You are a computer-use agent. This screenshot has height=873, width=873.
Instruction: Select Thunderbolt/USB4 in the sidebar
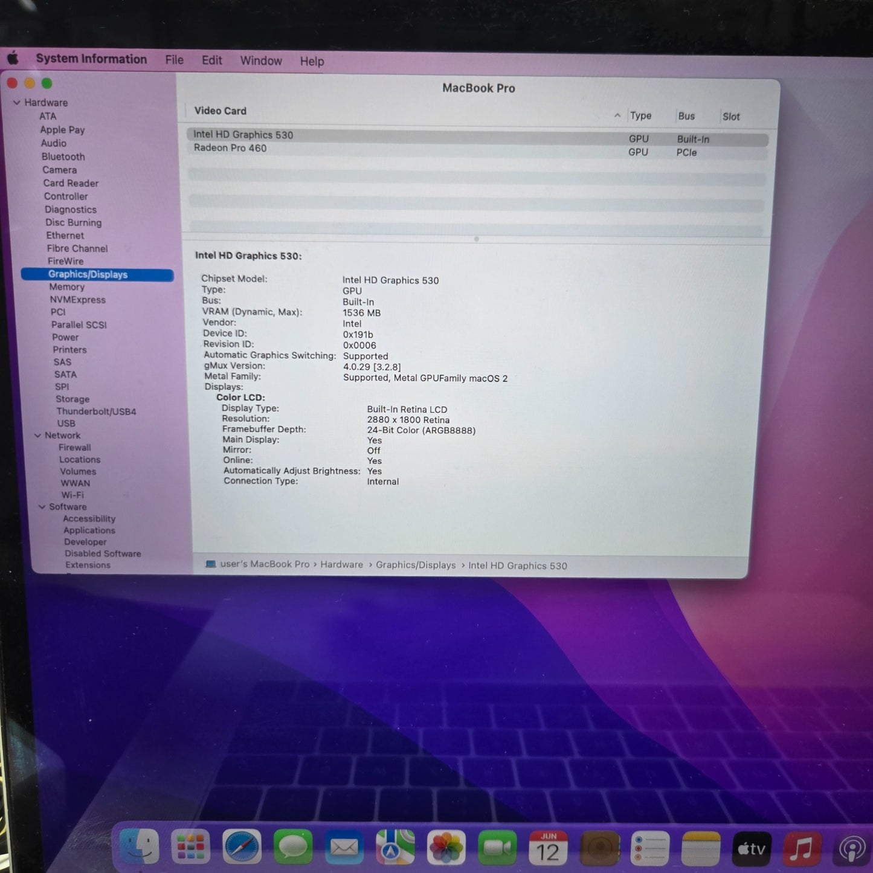pos(97,411)
